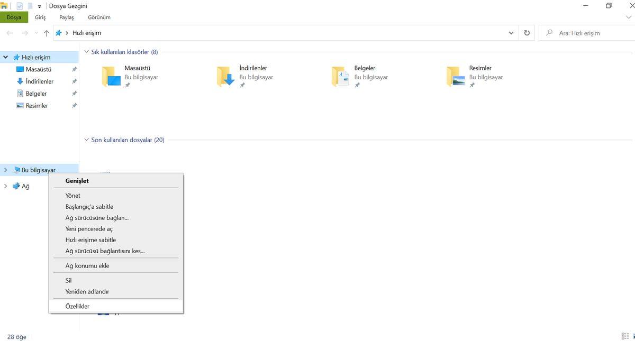
Task: Switch to the Görünüm ribbon tab
Action: tap(99, 17)
